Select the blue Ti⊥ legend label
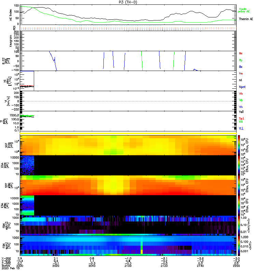The image size is (256, 273). pyautogui.click(x=241, y=129)
